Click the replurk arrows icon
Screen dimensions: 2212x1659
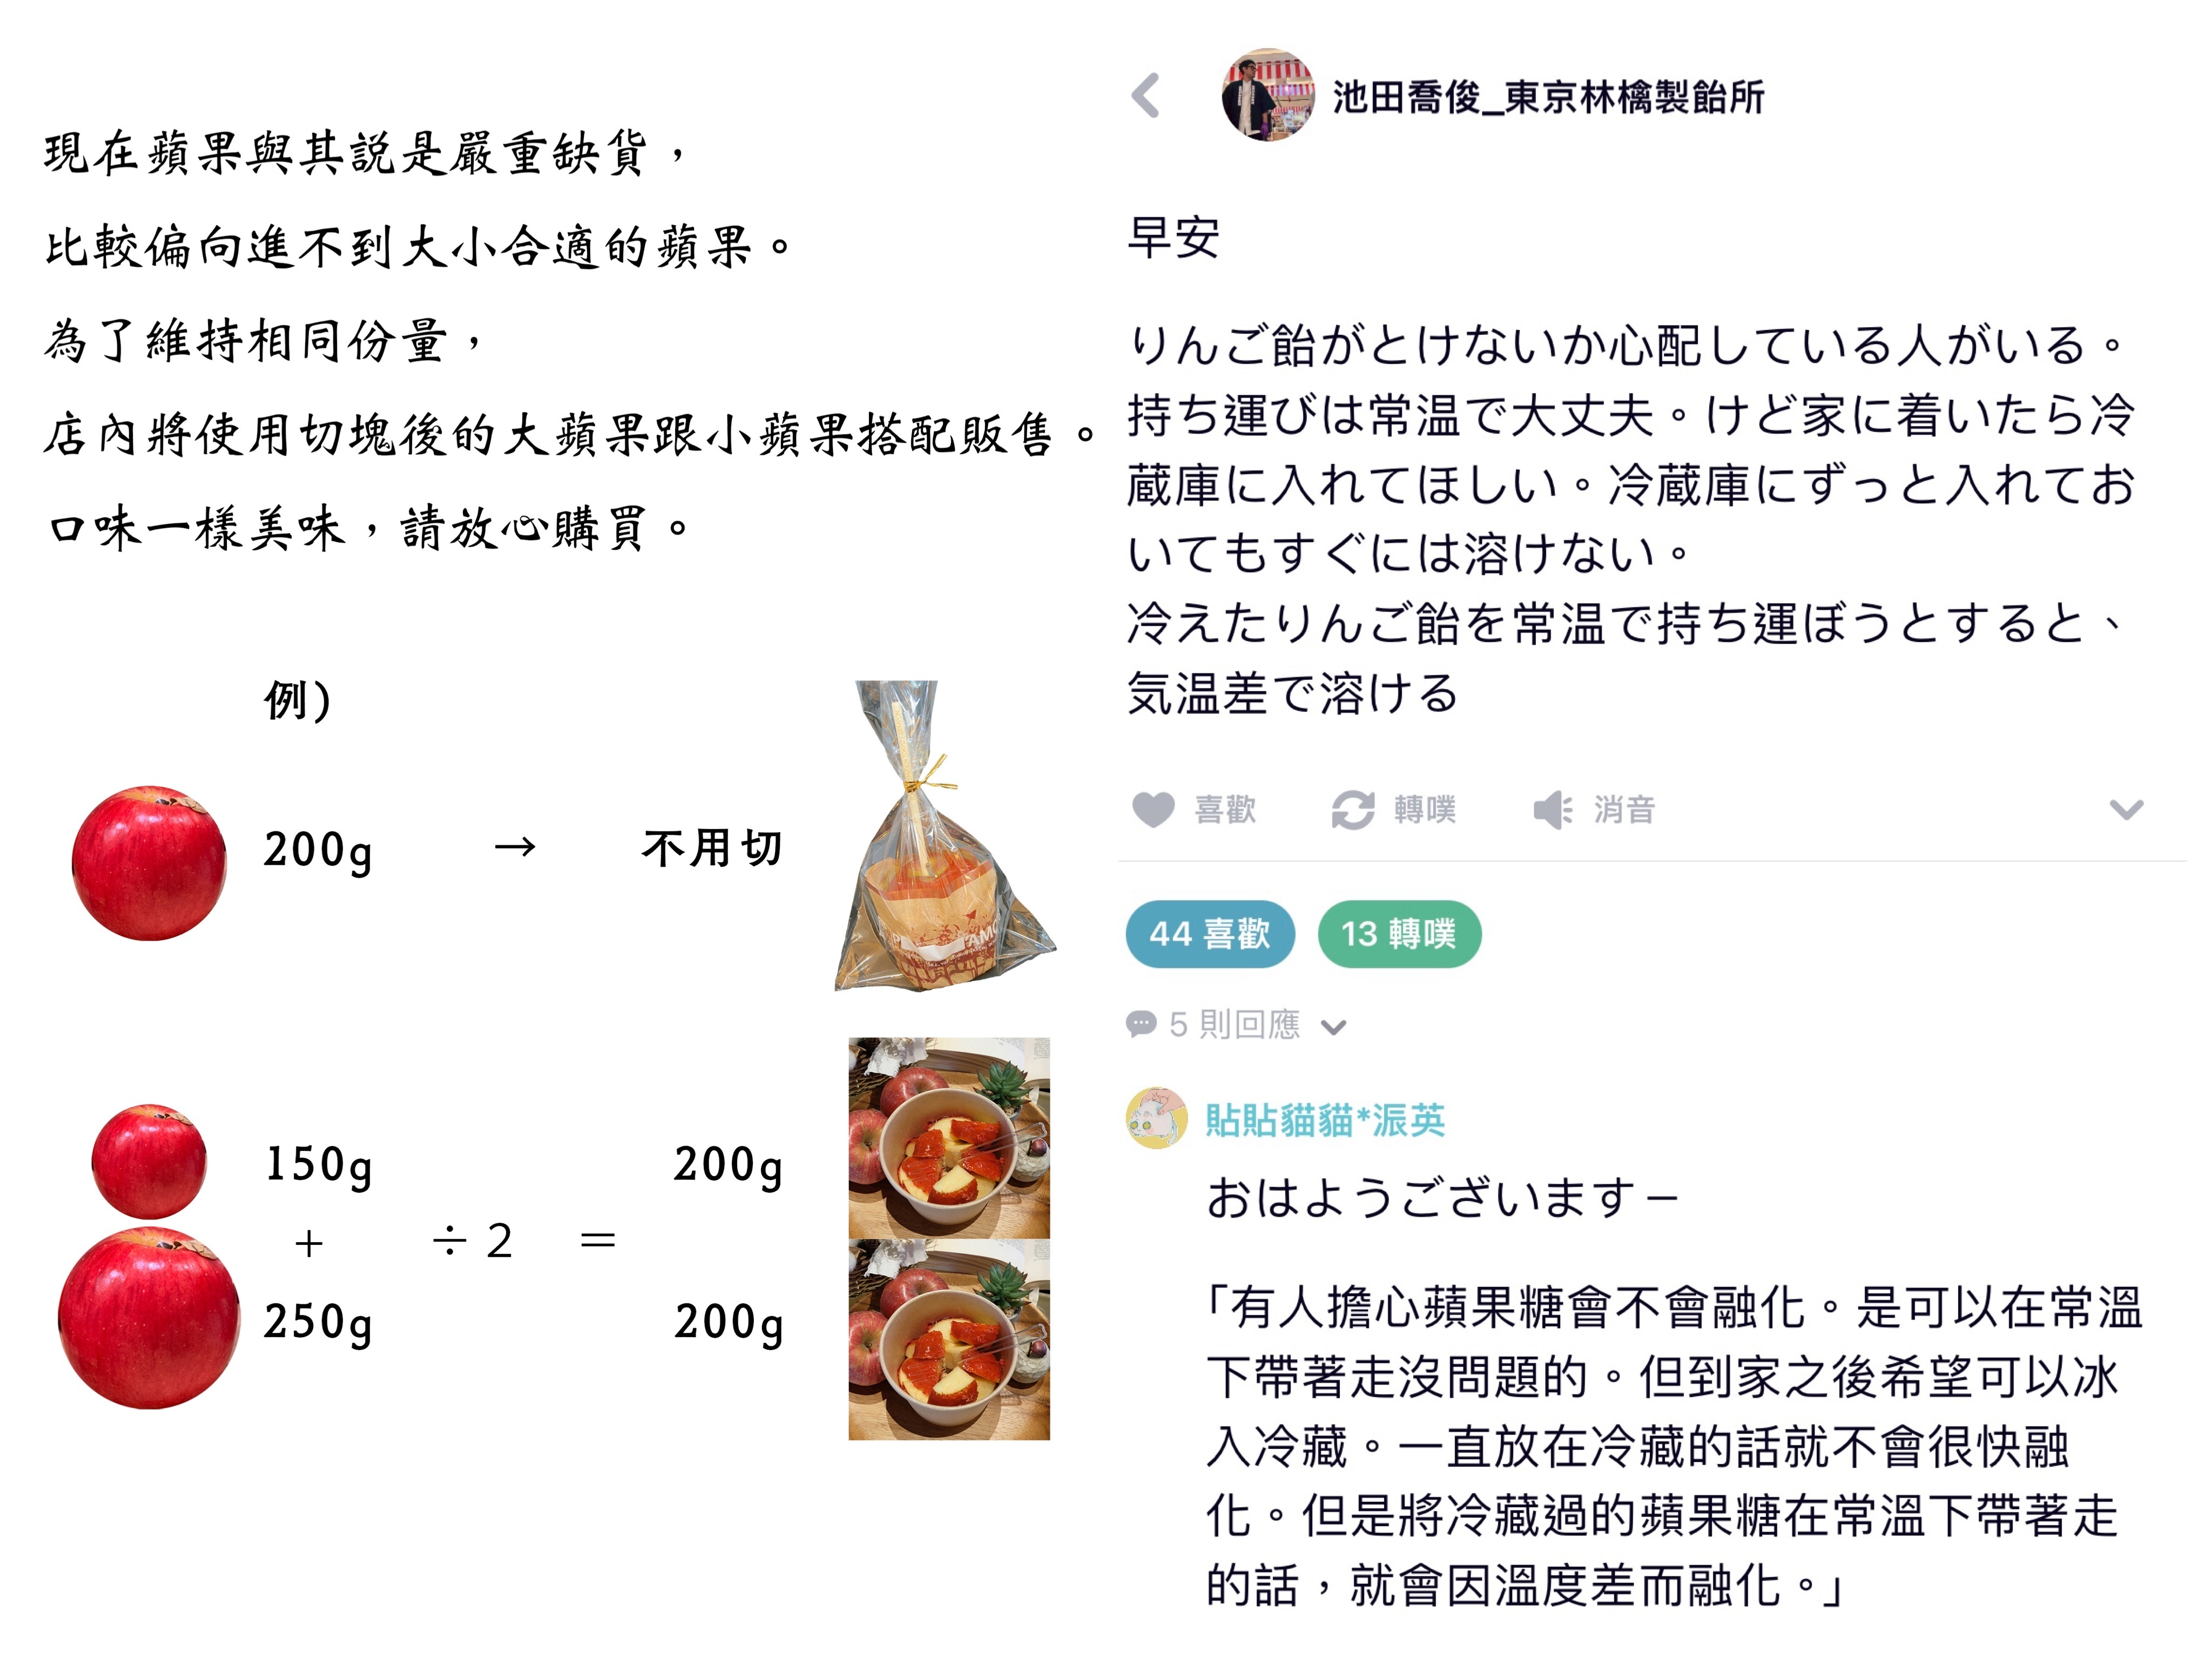coord(1353,809)
